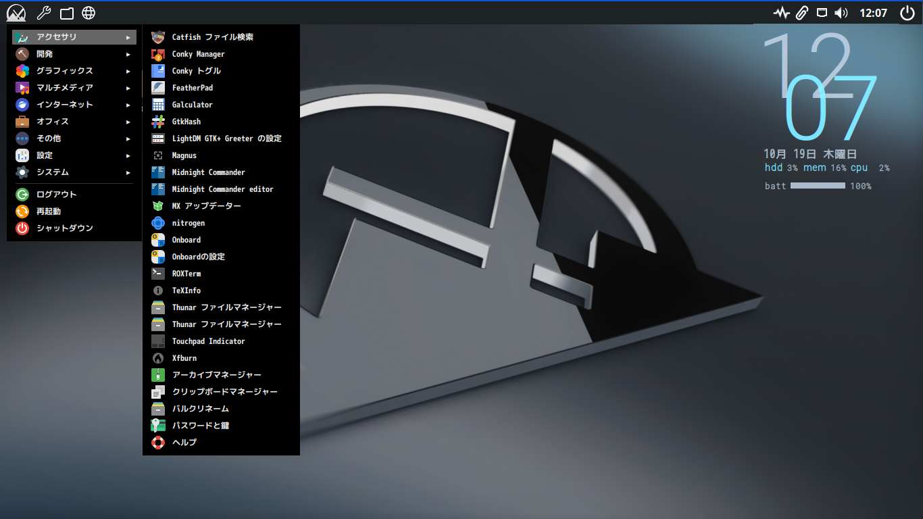Open the MX logo main menu button
Viewport: 923px width, 519px height.
pos(16,13)
